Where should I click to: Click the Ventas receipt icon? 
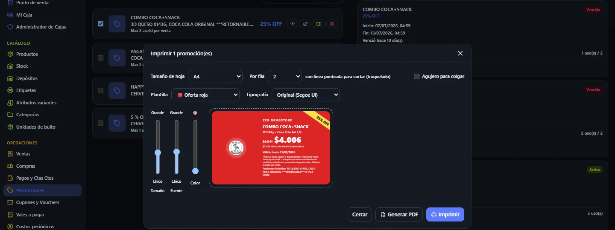pos(10,154)
